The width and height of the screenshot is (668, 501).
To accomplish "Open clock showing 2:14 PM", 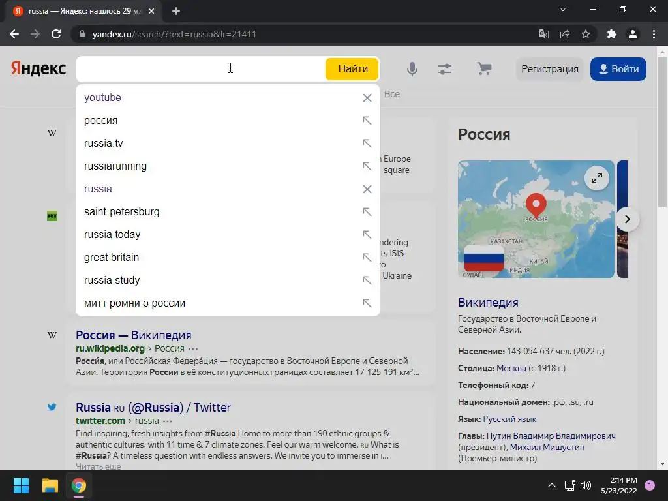I will tap(618, 485).
